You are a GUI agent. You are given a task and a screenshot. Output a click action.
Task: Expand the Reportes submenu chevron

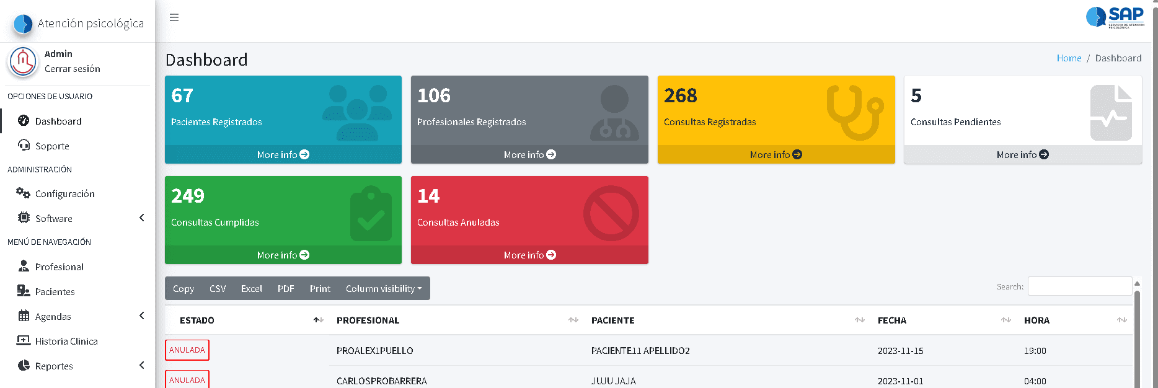click(x=142, y=365)
